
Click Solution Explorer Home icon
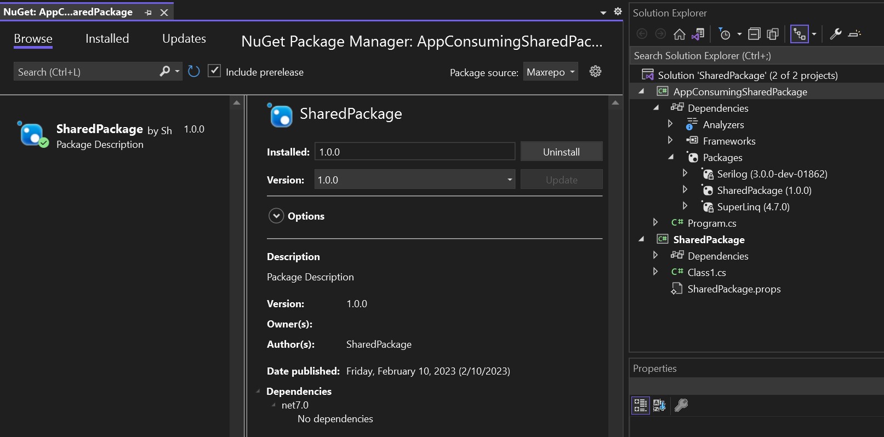(x=680, y=34)
